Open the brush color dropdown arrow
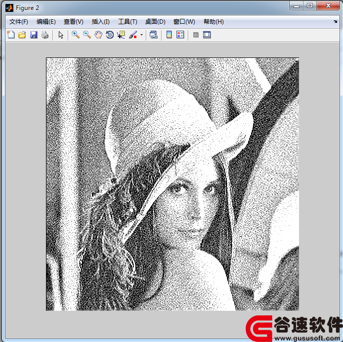Image resolution: width=343 pixels, height=342 pixels. point(141,35)
